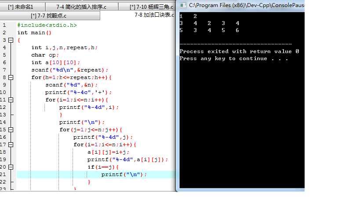
Task: Switch to the 未命名1 tab
Action: pyautogui.click(x=22, y=7)
